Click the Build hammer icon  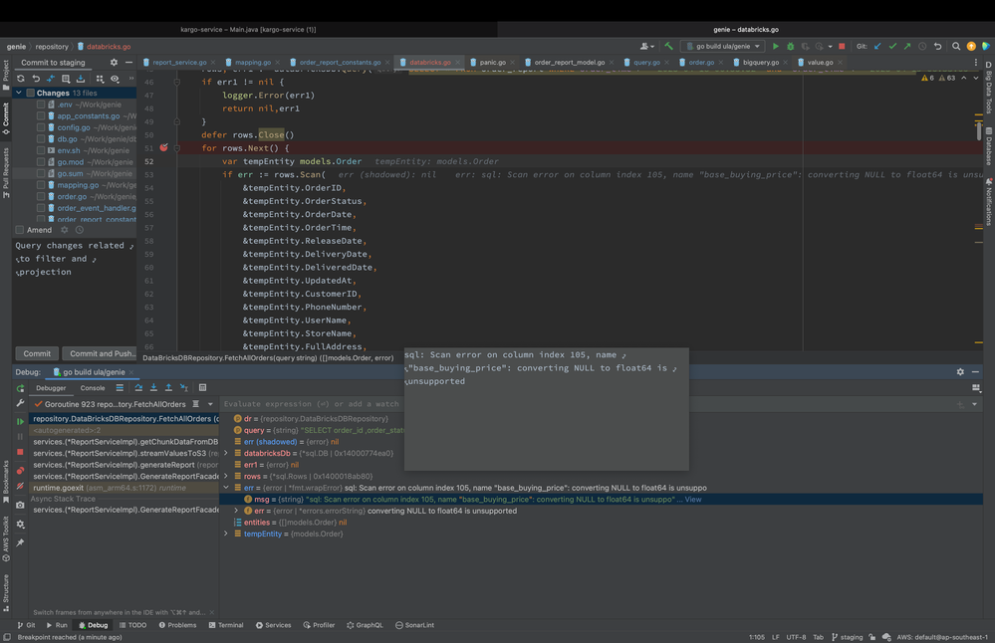point(668,46)
